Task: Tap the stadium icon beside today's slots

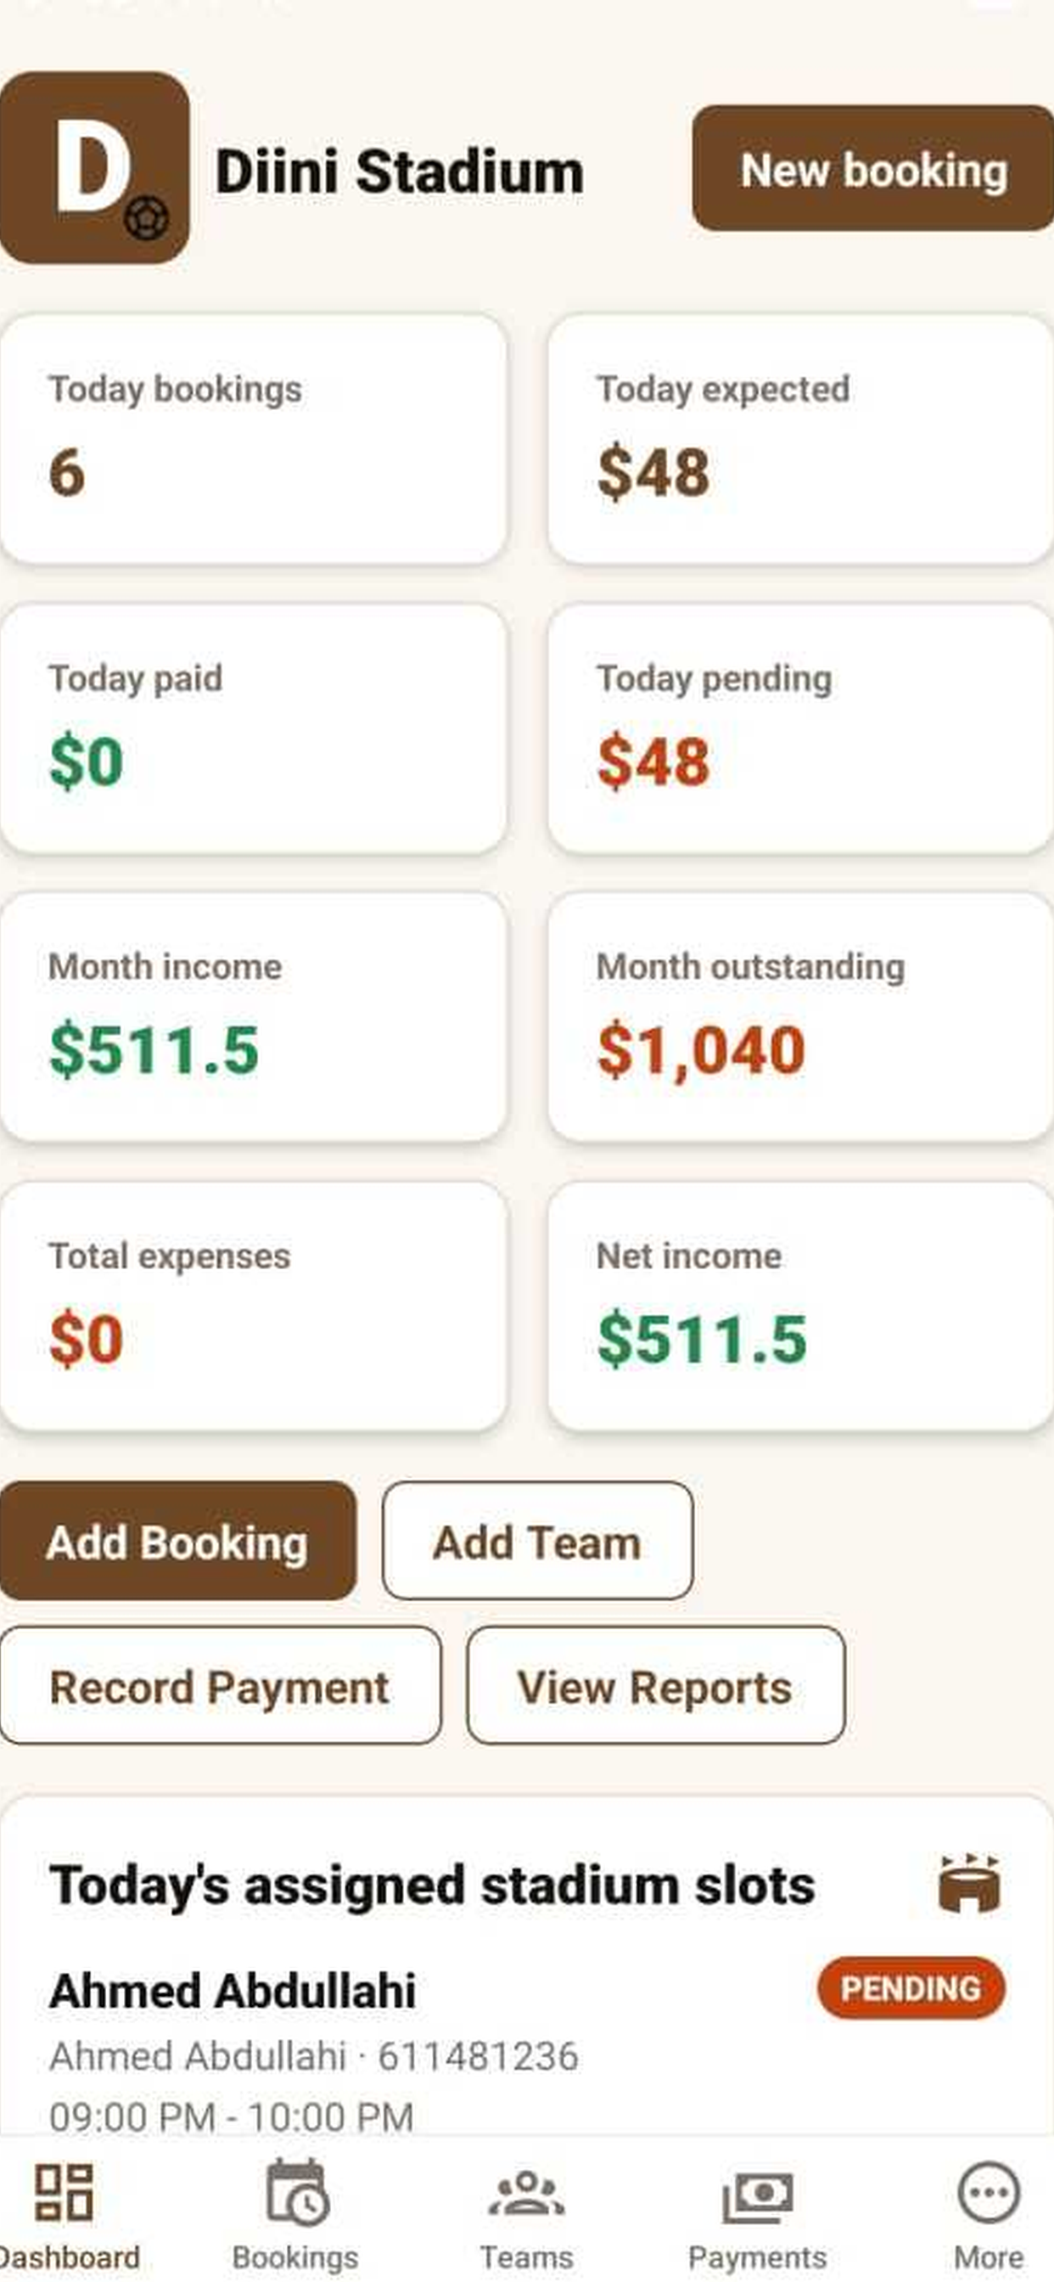Action: (x=969, y=1882)
